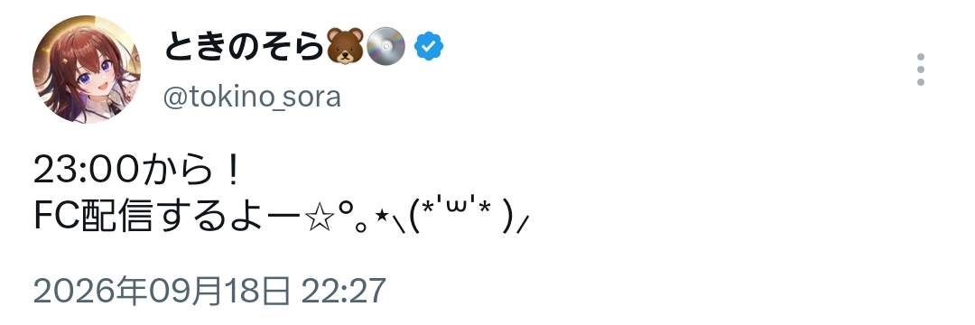This screenshot has width=975, height=325.
Task: Click the 2026年09月18日 date in timestamp
Action: coord(162,290)
